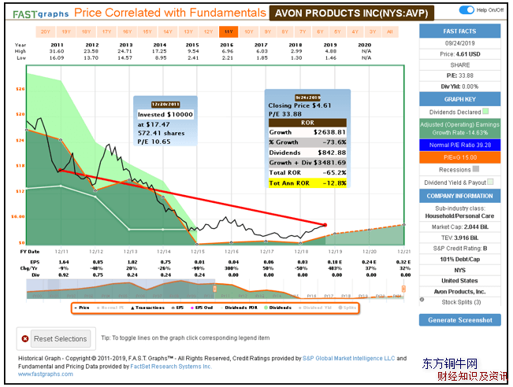Open www.fastgraphs.com link
The width and height of the screenshot is (513, 387).
(x=46, y=374)
